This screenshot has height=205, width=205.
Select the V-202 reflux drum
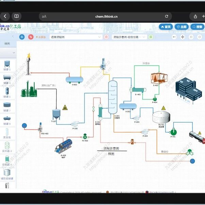tap(128, 106)
